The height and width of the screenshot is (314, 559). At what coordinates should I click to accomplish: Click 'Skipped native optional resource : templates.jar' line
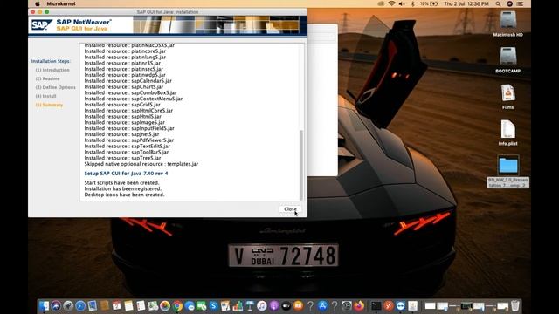click(x=141, y=164)
